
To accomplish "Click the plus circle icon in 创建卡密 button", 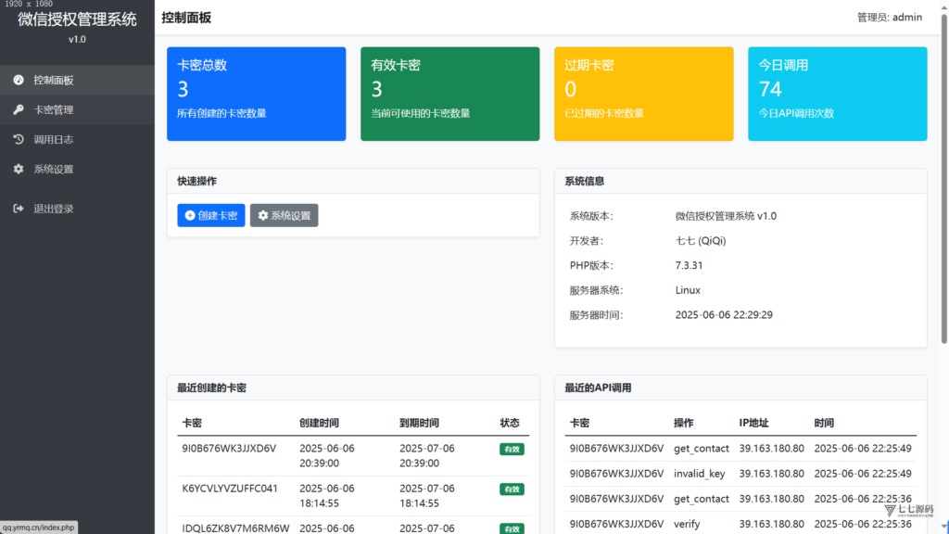I will pyautogui.click(x=189, y=215).
